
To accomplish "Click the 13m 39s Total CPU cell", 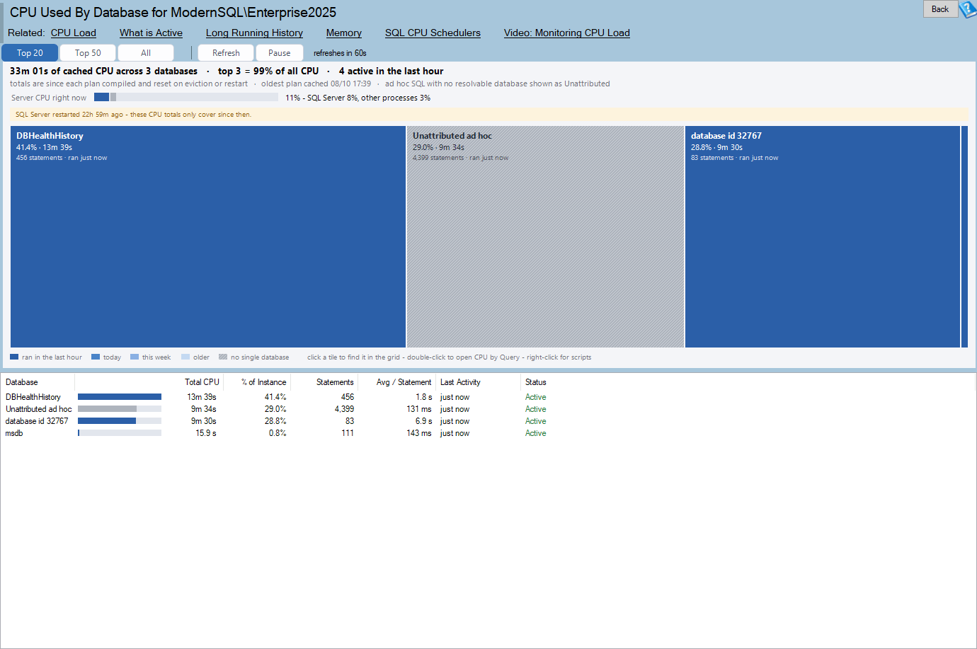I will click(x=202, y=397).
